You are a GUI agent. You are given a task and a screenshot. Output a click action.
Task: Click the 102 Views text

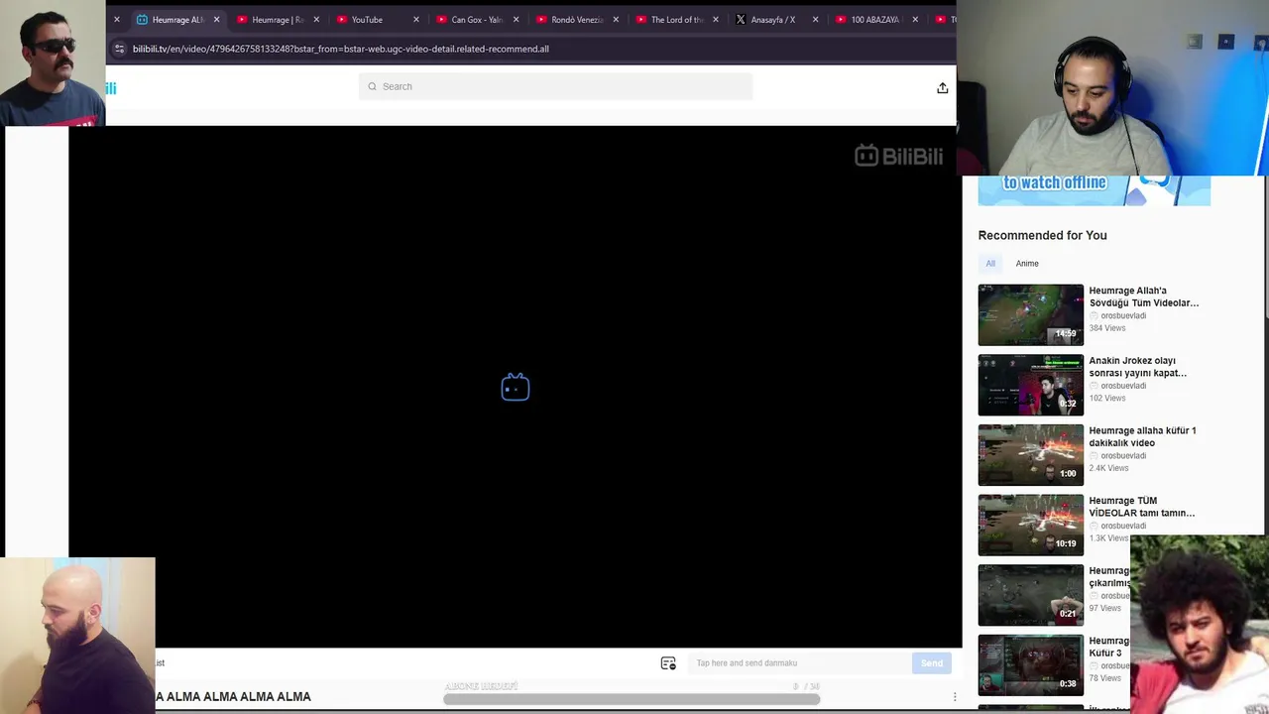(x=1107, y=399)
